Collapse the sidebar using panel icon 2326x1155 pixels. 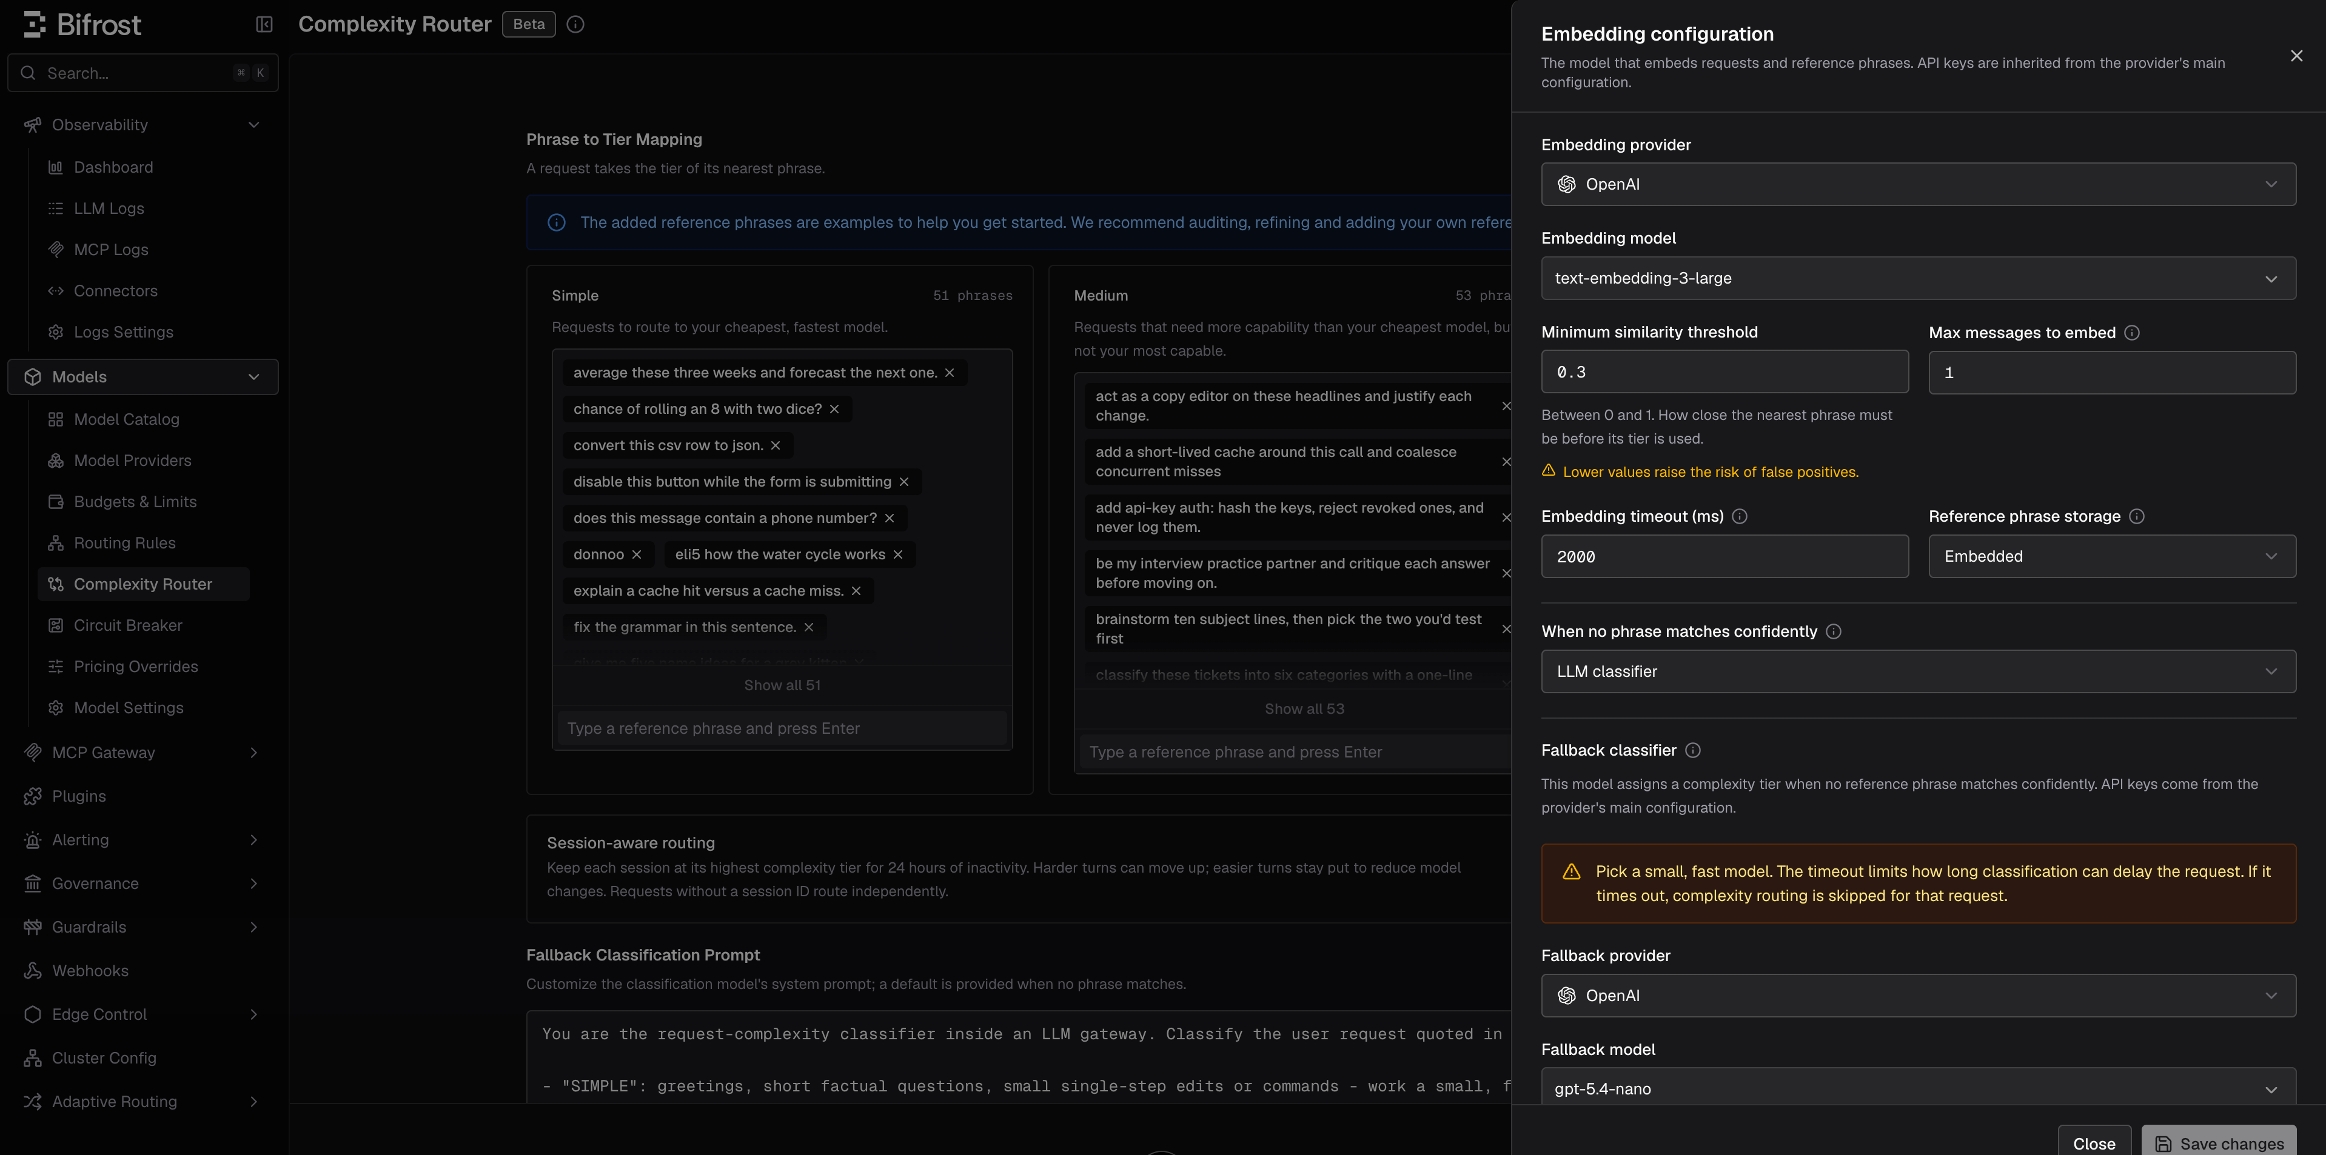click(264, 24)
